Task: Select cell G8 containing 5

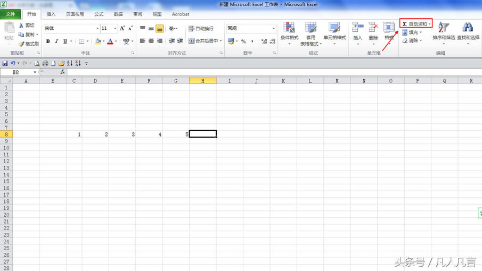Action: click(x=176, y=134)
